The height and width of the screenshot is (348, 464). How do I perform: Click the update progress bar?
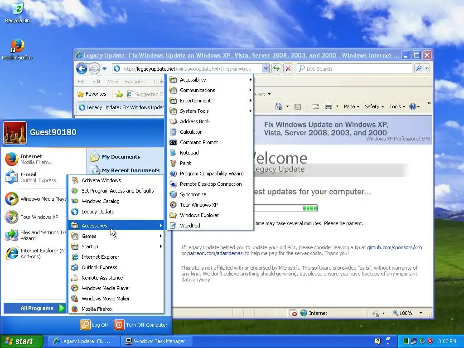click(x=286, y=208)
